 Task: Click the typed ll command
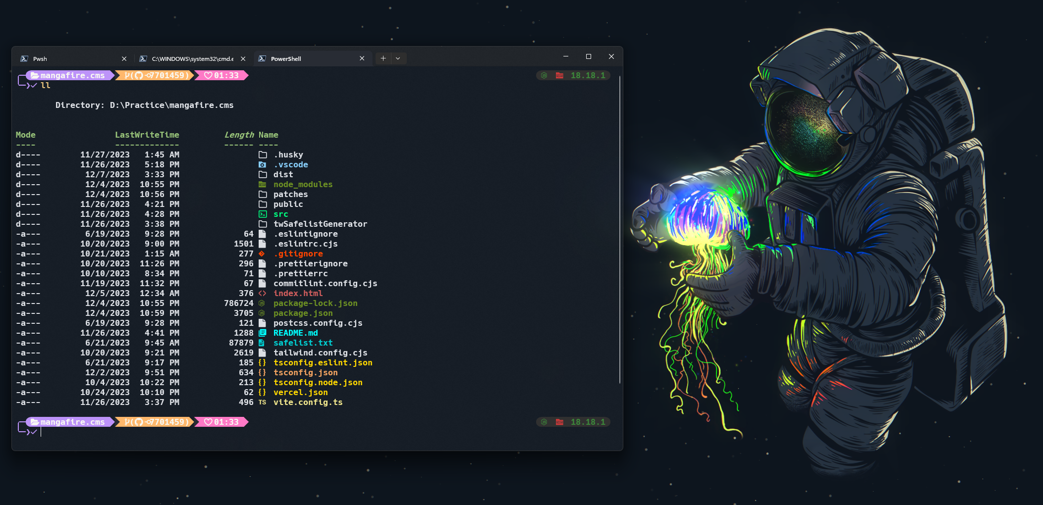pyautogui.click(x=46, y=86)
